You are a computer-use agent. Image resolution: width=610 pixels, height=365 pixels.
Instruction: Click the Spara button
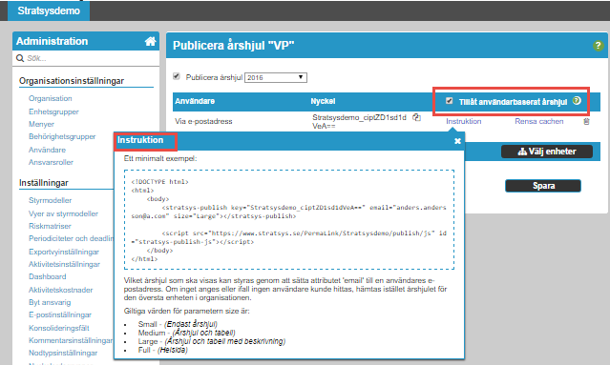click(x=543, y=186)
